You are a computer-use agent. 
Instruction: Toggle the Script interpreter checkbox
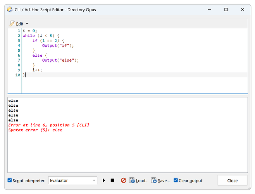tap(10, 180)
